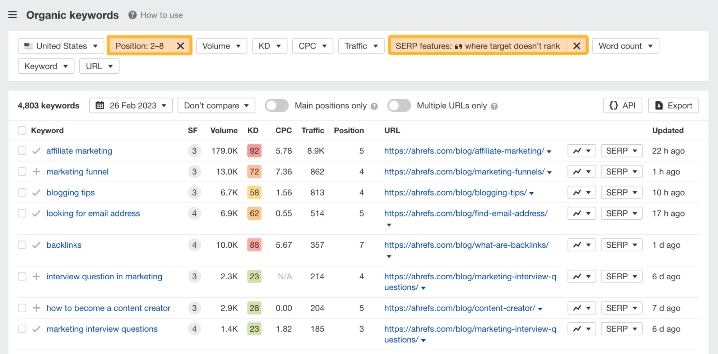Click the checkmark beside "blogging tips"
718x354 pixels.
coord(36,192)
